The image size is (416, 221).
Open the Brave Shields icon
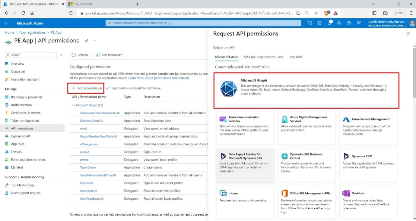pos(326,13)
